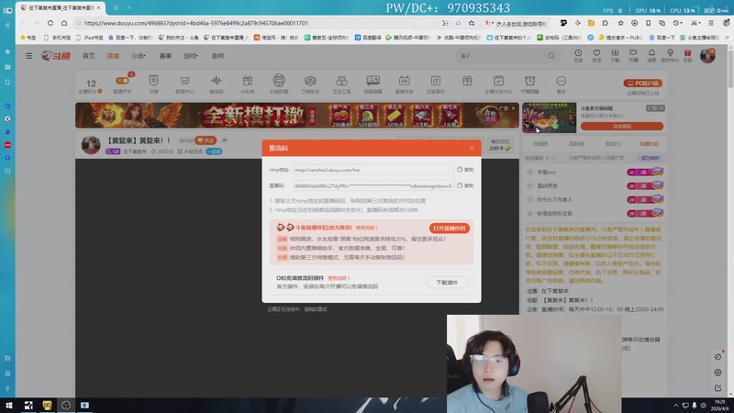Open 数据中心 data center icon

[185, 84]
